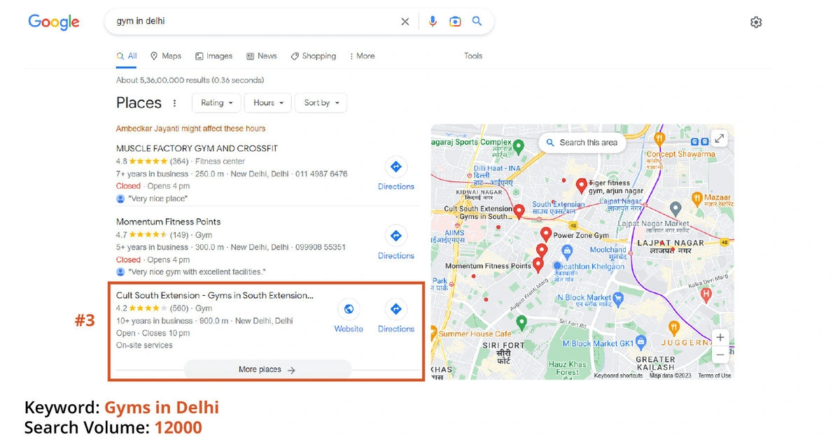Click Concept Shawarma restaurant marker
Image resolution: width=840 pixels, height=442 pixels.
[659, 138]
